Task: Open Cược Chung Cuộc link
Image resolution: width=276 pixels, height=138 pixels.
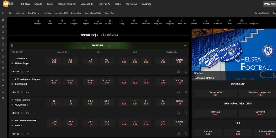Action: tap(92, 13)
